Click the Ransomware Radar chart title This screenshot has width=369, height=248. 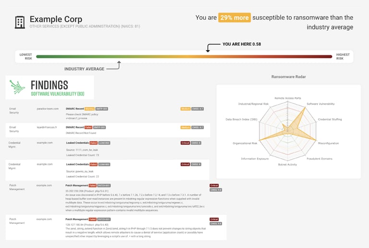click(x=288, y=77)
